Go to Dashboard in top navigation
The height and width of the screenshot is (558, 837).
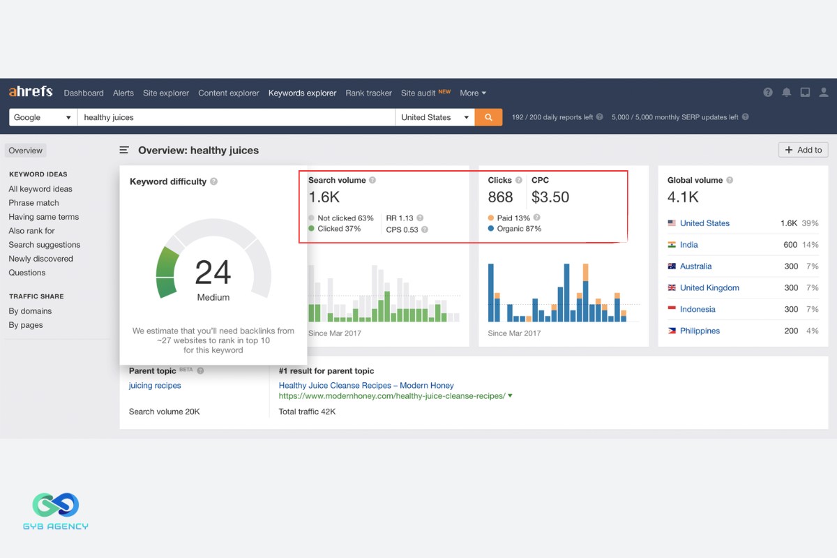point(84,93)
